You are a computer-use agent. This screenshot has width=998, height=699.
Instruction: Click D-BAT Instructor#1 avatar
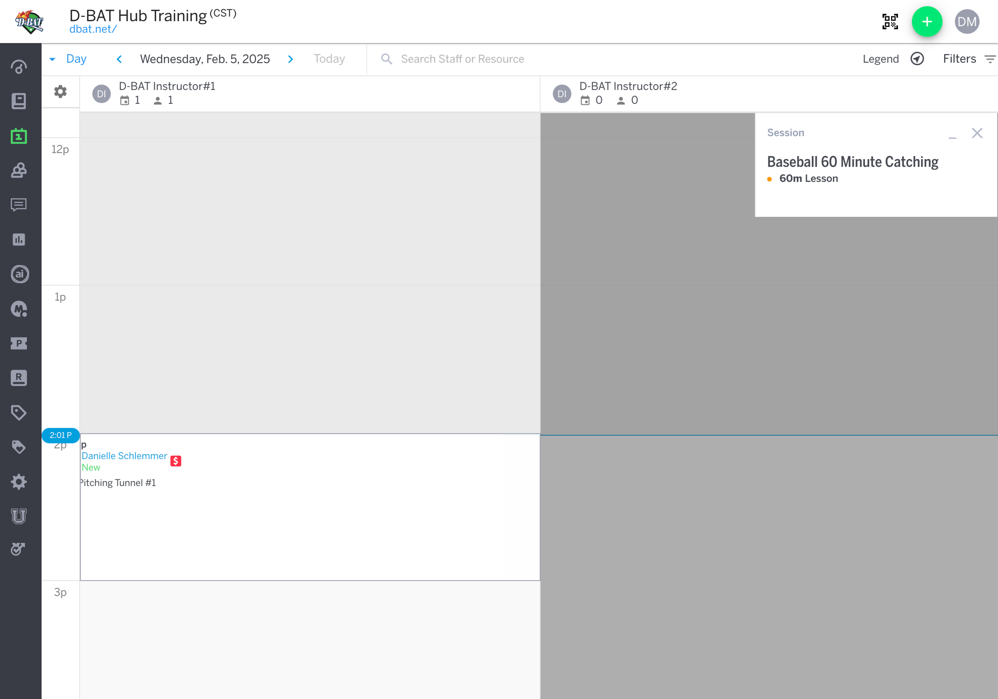pyautogui.click(x=102, y=94)
